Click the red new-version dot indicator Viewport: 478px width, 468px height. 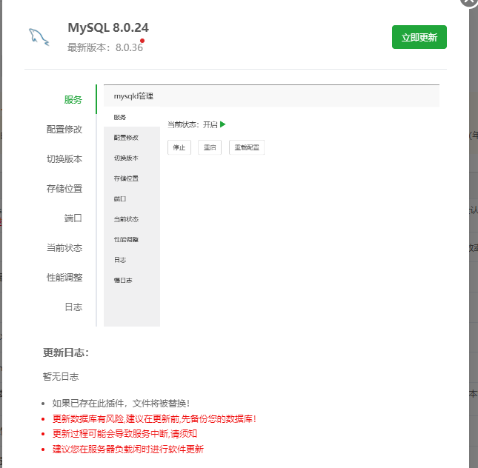(142, 41)
